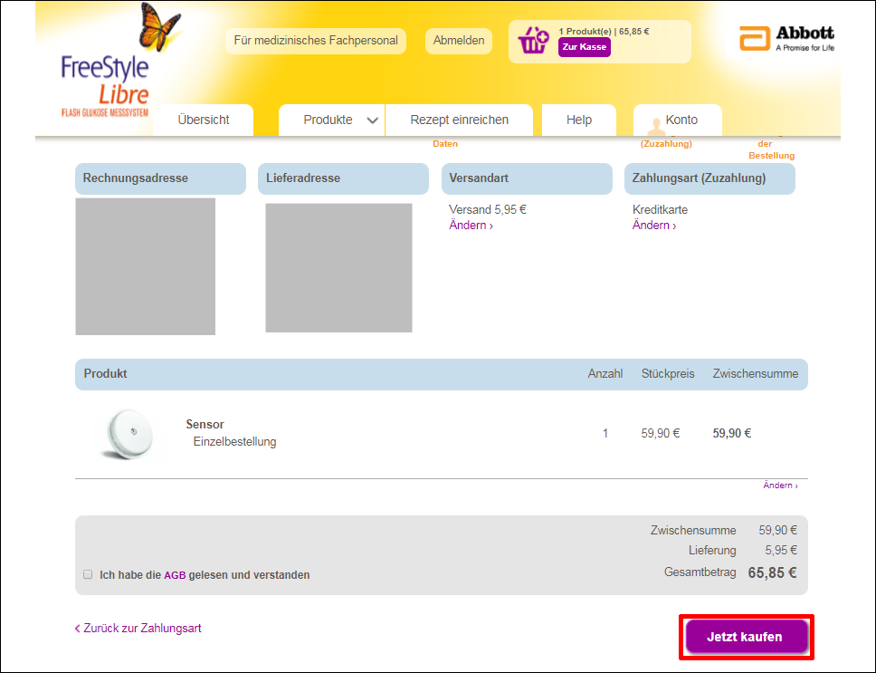This screenshot has height=673, width=876.
Task: Click Ändern under Zahlungsart Kreditkarte
Action: pos(654,226)
